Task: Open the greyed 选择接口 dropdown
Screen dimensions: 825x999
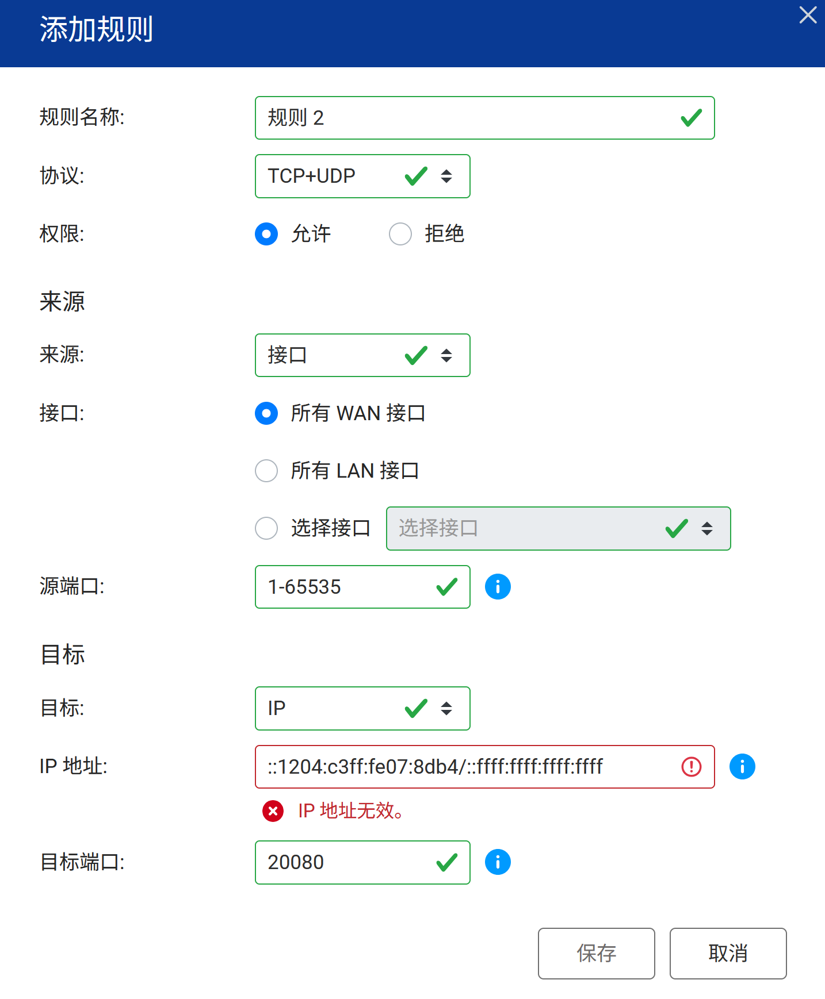Action: point(558,528)
